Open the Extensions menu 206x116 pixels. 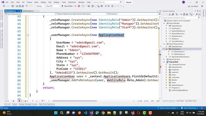72,2
